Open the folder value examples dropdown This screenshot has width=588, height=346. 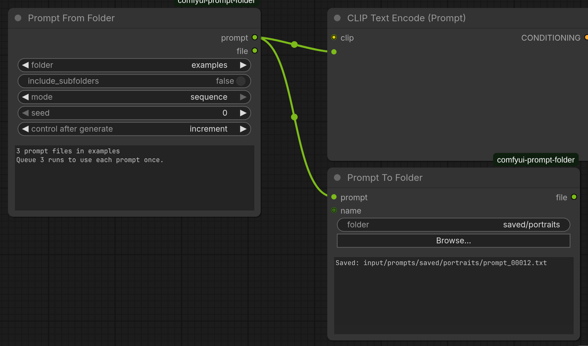209,65
